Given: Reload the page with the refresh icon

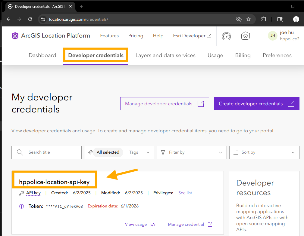Looking at the screenshot, I should pos(30,19).
